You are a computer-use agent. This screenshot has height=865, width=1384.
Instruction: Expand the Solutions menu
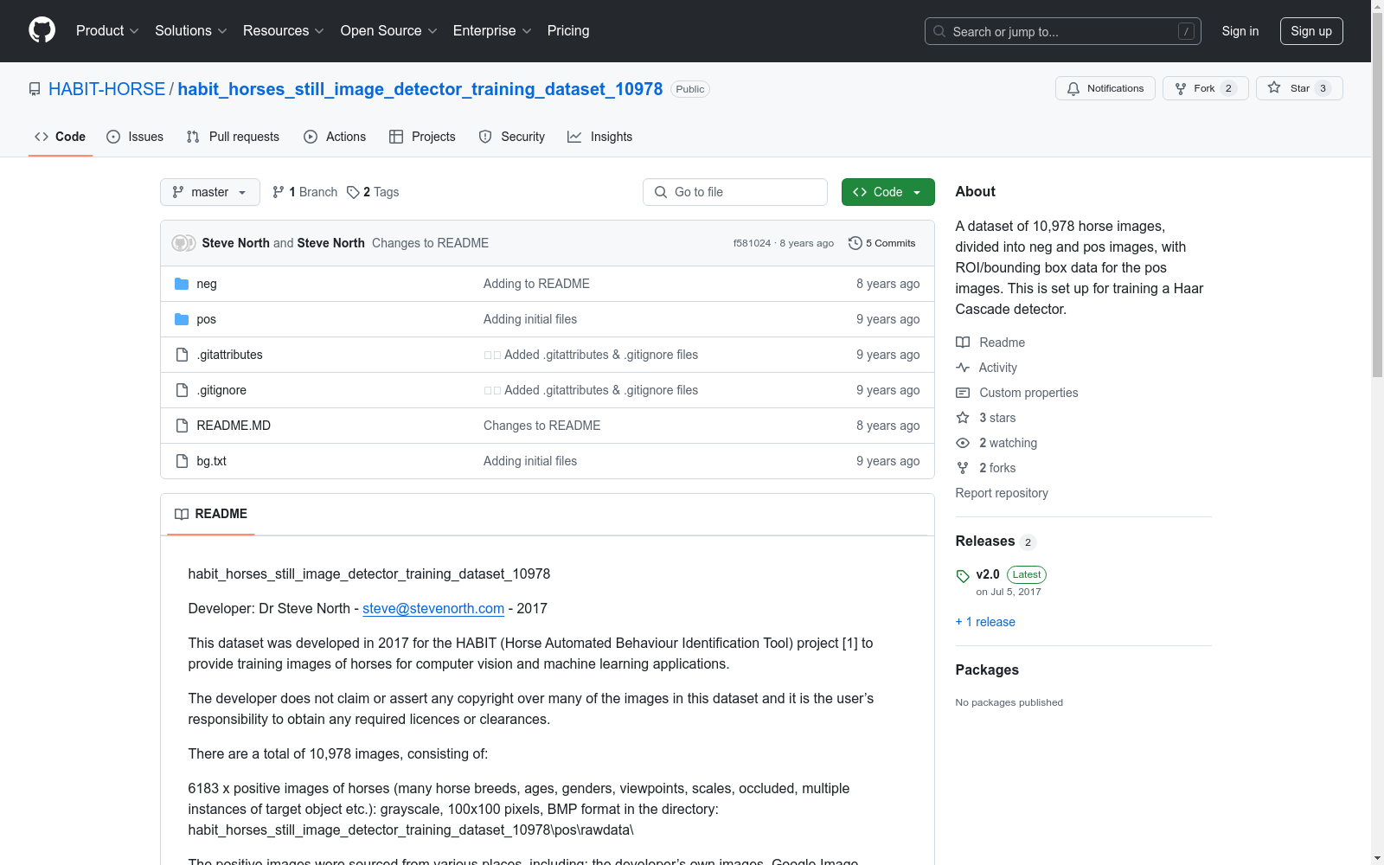point(191,30)
